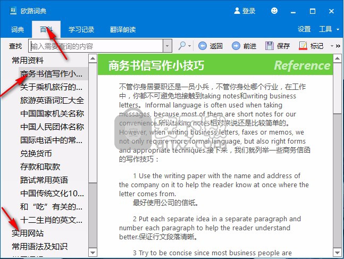344x259 pixels.
Task: Minimize the 欧路词典 window
Action: point(293,11)
